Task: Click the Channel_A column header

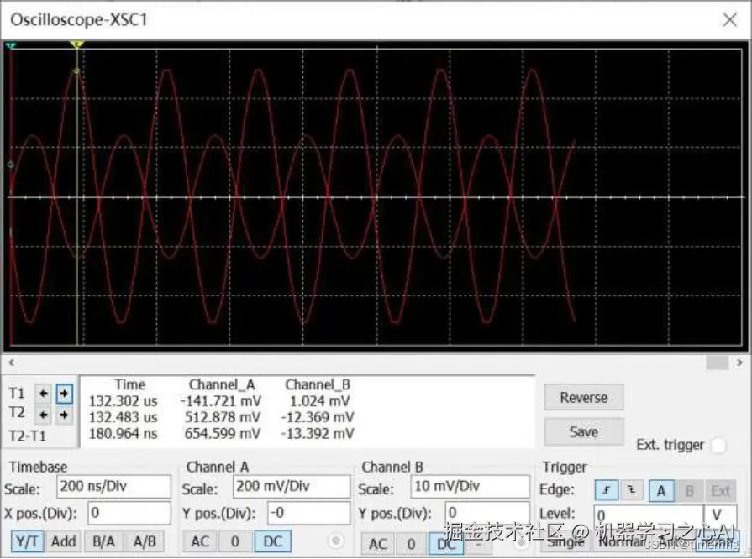Action: tap(222, 384)
